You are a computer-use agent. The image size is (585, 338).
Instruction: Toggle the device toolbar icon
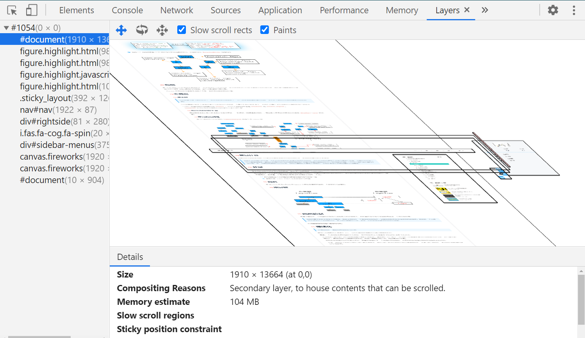[31, 10]
